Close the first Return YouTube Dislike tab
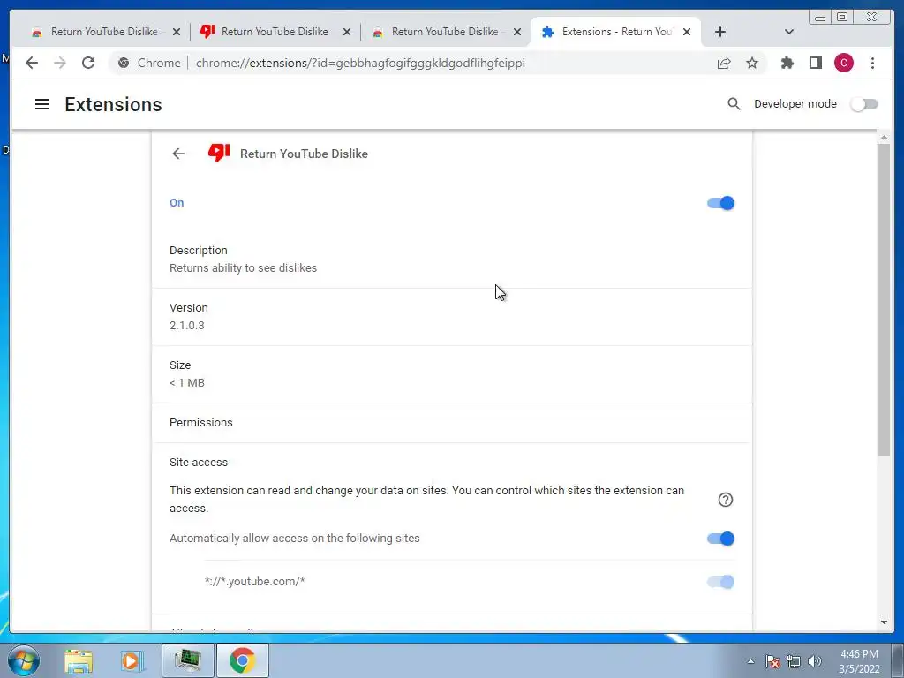This screenshot has width=904, height=678. click(177, 33)
